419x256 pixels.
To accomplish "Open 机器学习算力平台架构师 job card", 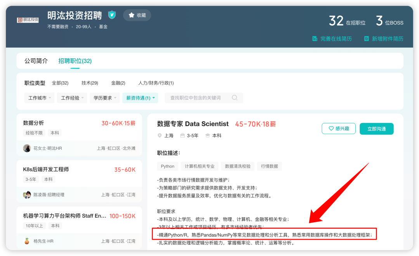I will pyautogui.click(x=79, y=228).
